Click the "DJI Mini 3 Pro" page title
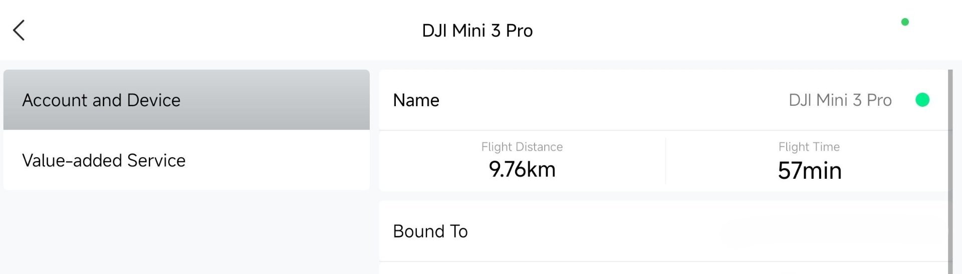Screen dimensions: 962x274 pyautogui.click(x=477, y=31)
